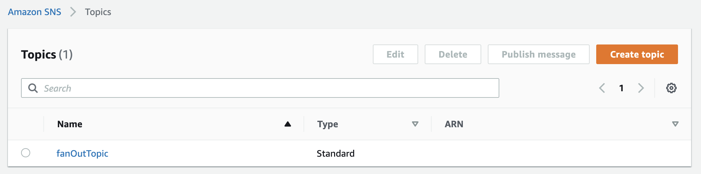Click the Create topic button
The width and height of the screenshot is (701, 174).
pos(637,54)
